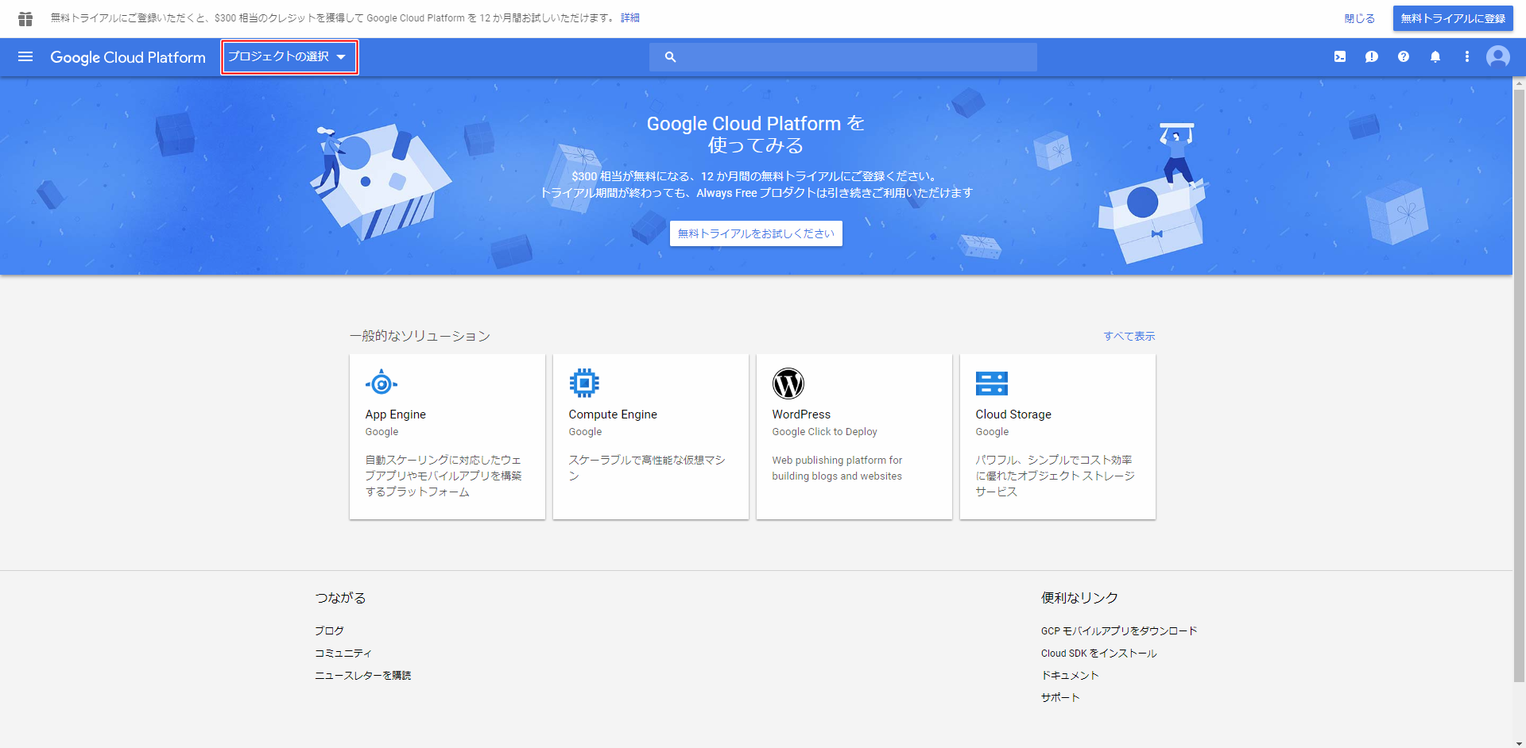Open the WordPress card title
Image resolution: width=1526 pixels, height=748 pixels.
click(801, 414)
